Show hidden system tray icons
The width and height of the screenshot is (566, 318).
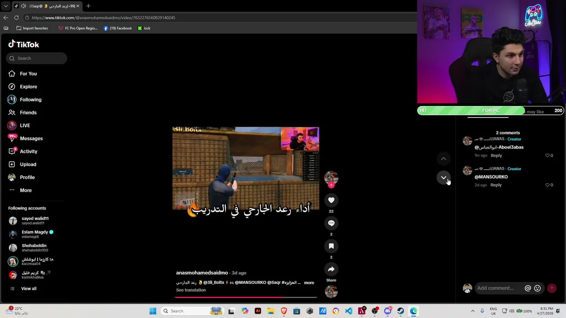[x=473, y=311]
